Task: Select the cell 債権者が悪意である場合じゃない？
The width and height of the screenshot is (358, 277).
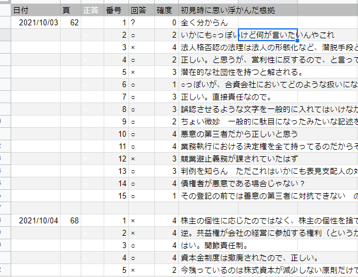Action: [208, 183]
